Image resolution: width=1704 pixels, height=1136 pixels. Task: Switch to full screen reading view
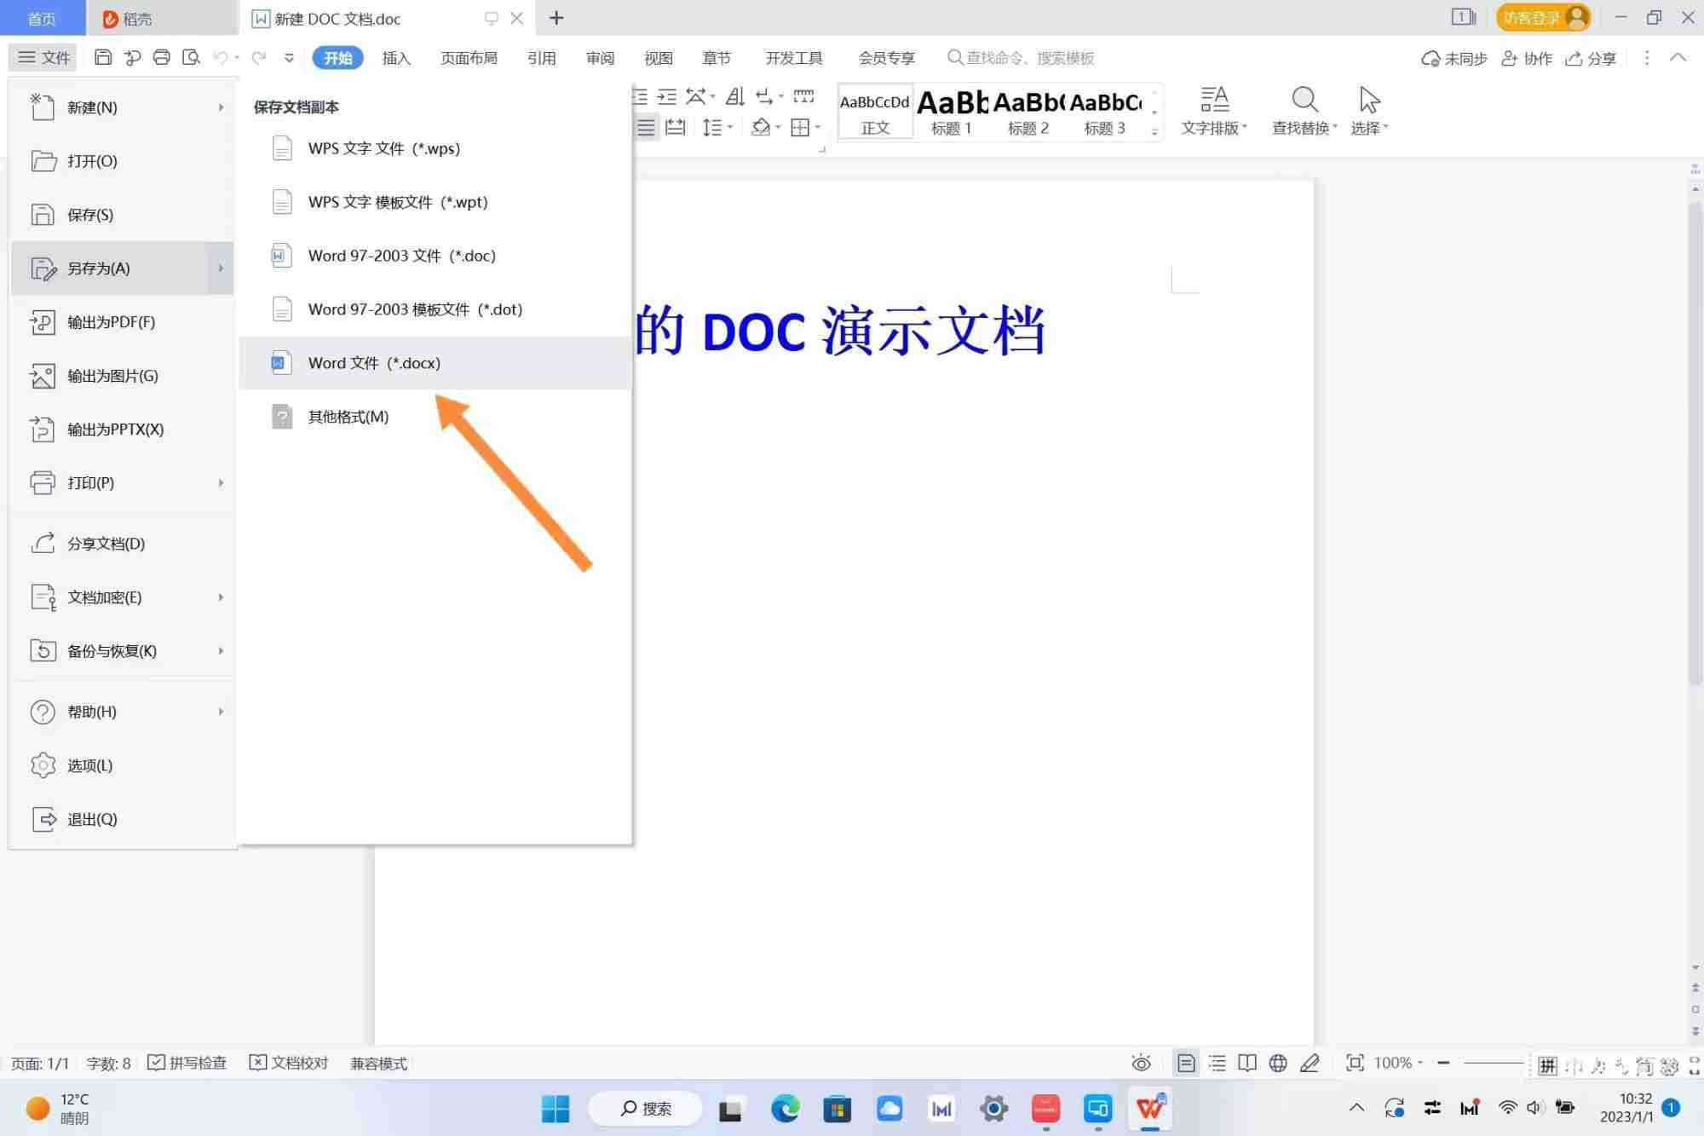pyautogui.click(x=1246, y=1063)
